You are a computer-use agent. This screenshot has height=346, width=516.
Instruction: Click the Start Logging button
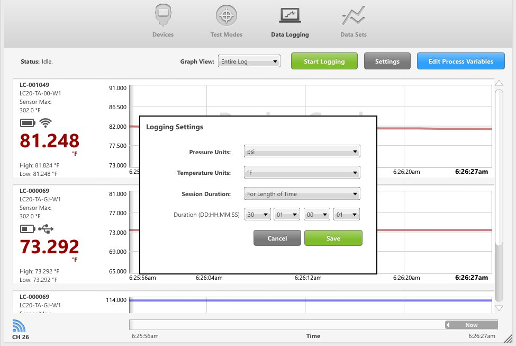point(324,61)
